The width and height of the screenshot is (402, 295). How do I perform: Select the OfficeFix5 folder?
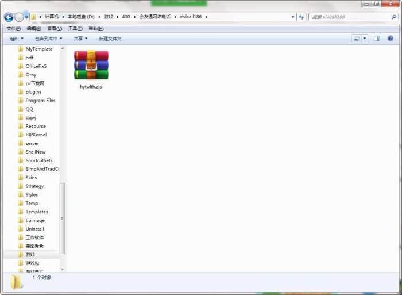point(36,66)
